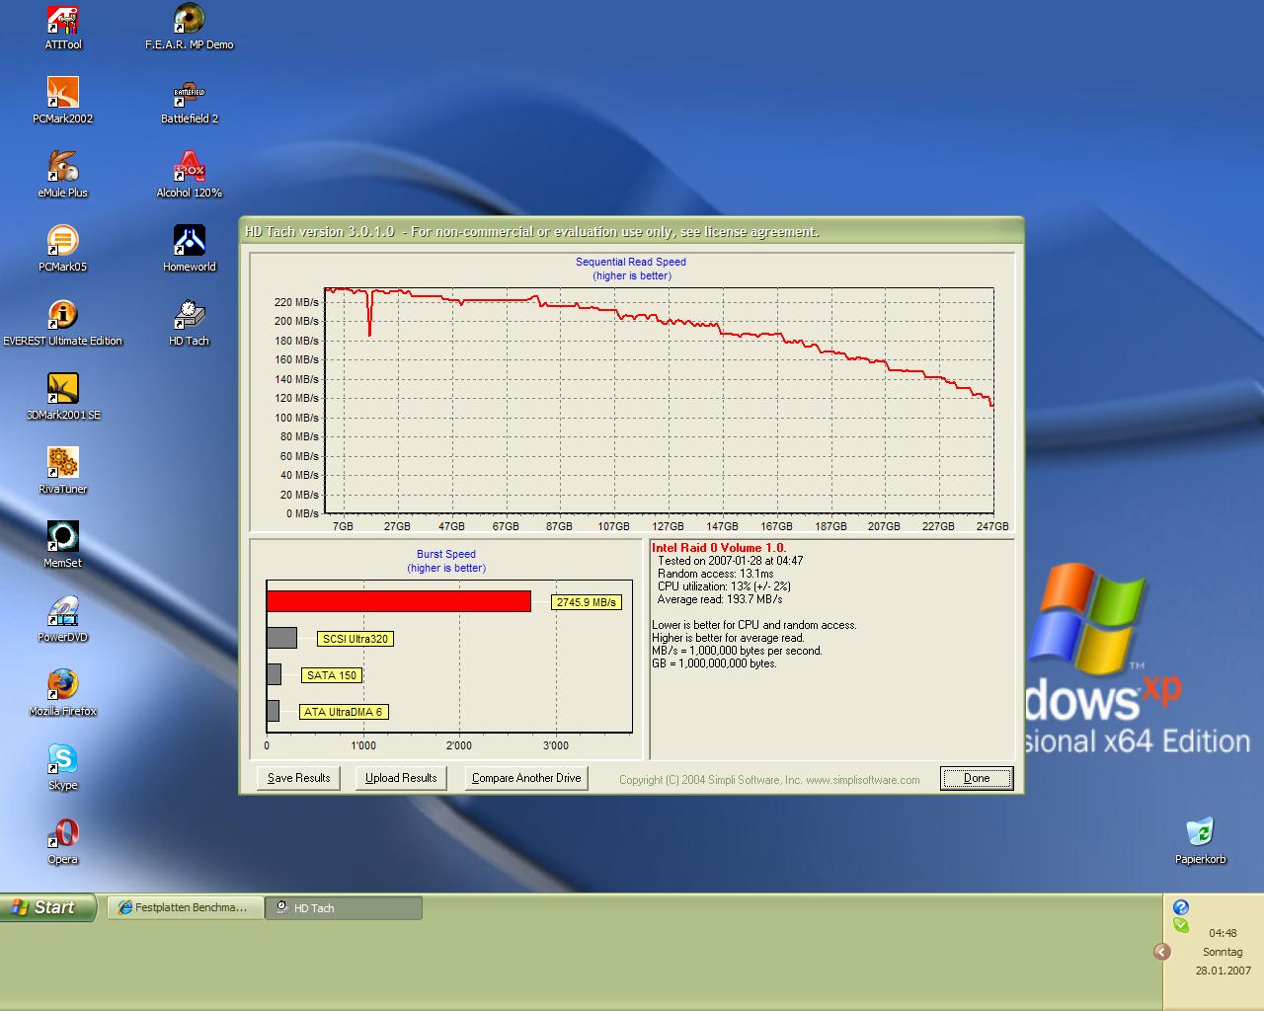1264x1011 pixels.
Task: Switch to Festplatten Benchma... taskbar item
Action: pyautogui.click(x=185, y=907)
